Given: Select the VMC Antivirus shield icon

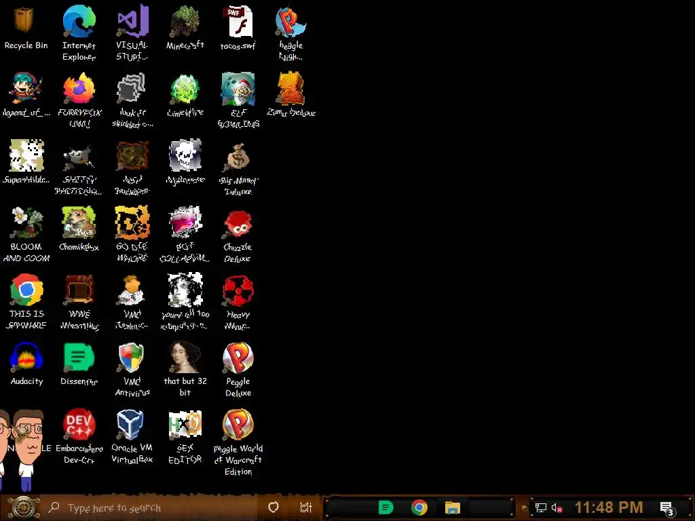Looking at the screenshot, I should click(x=132, y=357).
